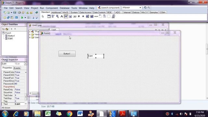
Task: Click the New Form toolbar icon
Action: [x=17, y=18]
